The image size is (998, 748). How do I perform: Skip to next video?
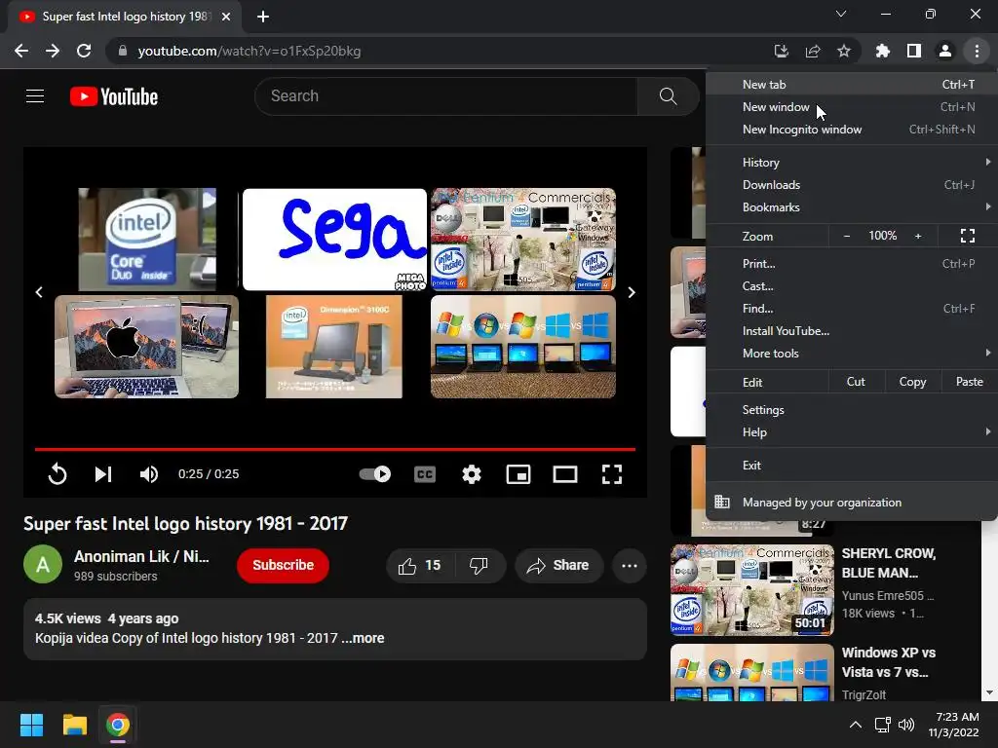[x=103, y=474]
